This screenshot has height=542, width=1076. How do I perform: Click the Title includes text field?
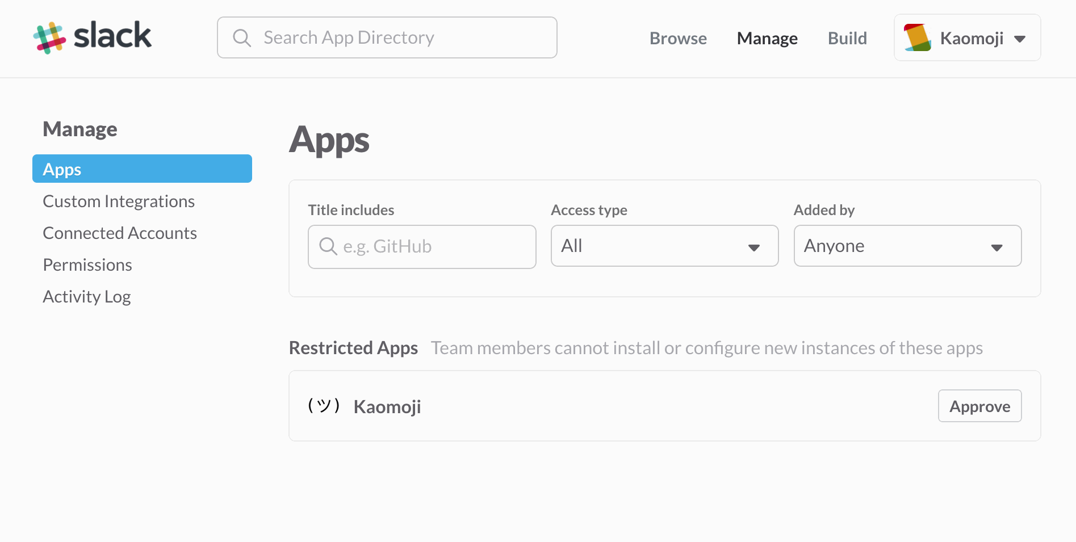coord(422,247)
